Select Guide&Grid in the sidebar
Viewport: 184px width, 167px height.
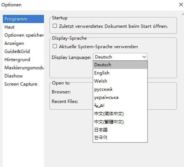pyautogui.click(x=23, y=51)
